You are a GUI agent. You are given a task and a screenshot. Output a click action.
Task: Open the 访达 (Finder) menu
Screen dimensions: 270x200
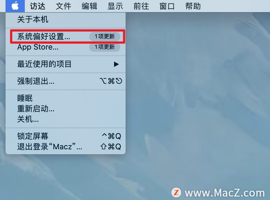point(37,6)
